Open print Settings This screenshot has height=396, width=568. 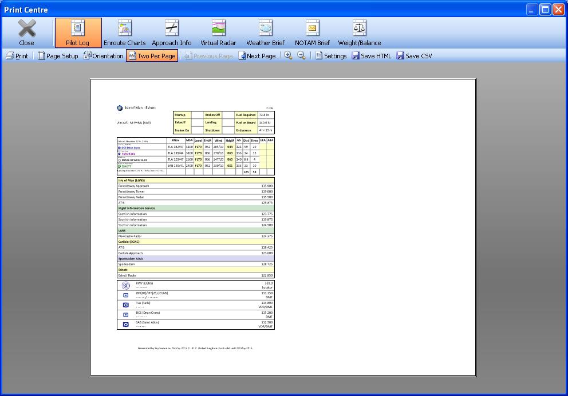[330, 56]
